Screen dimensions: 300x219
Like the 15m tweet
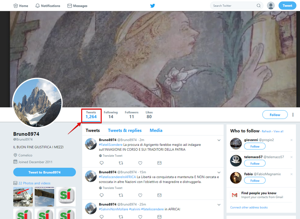140,195
